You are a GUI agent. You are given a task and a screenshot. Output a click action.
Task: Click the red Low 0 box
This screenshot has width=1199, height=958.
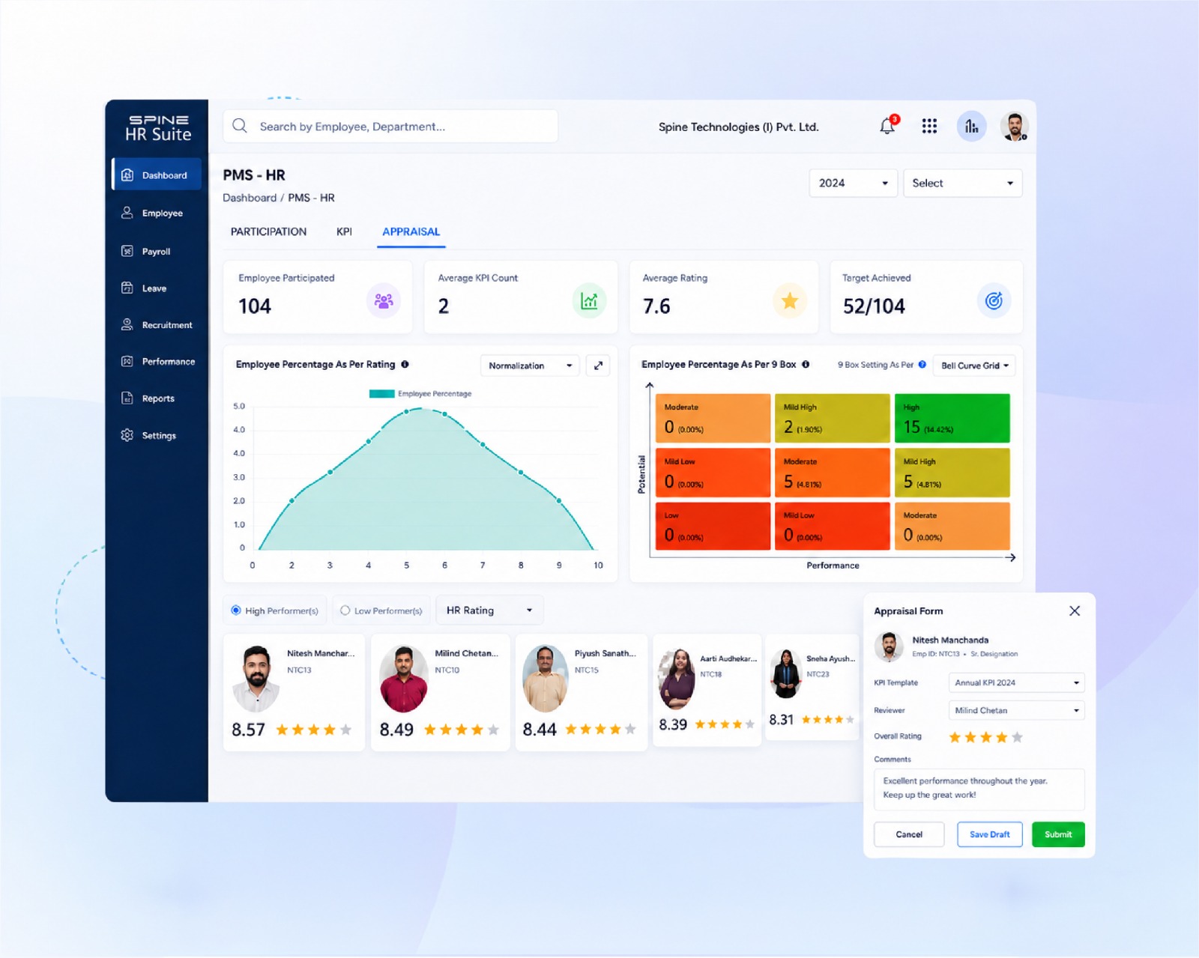click(x=713, y=526)
